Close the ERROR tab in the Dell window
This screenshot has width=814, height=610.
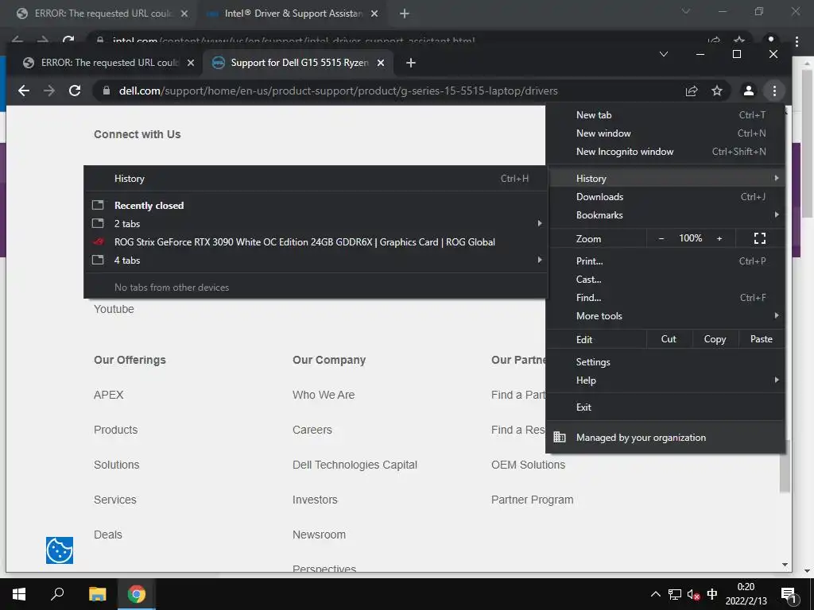191,63
